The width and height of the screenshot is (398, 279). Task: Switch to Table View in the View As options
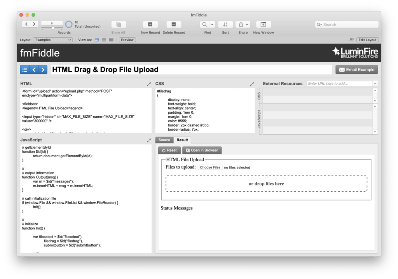click(111, 39)
